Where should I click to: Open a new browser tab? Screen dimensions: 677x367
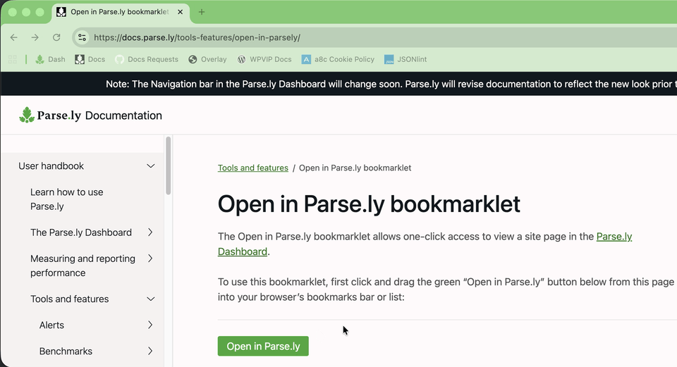[x=202, y=12]
